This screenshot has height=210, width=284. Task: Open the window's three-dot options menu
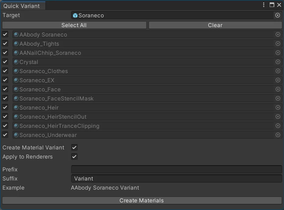[x=264, y=5]
